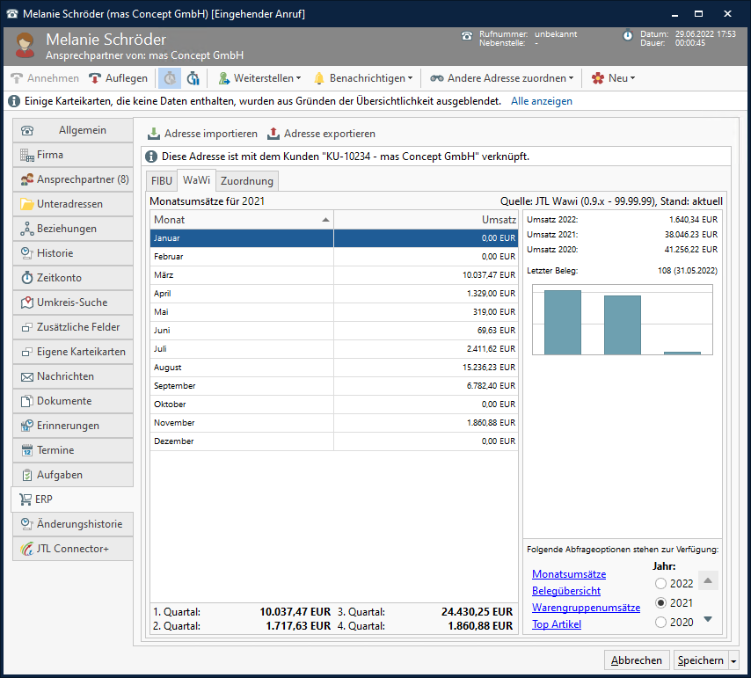The height and width of the screenshot is (678, 751).
Task: Select year 2021 radio button
Action: (x=661, y=603)
